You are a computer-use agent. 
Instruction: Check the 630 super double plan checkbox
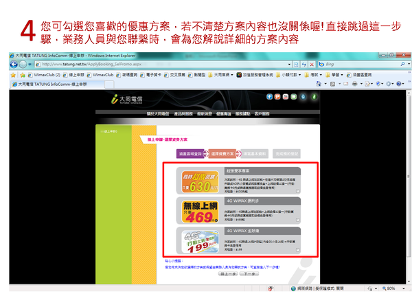pyautogui.click(x=297, y=191)
